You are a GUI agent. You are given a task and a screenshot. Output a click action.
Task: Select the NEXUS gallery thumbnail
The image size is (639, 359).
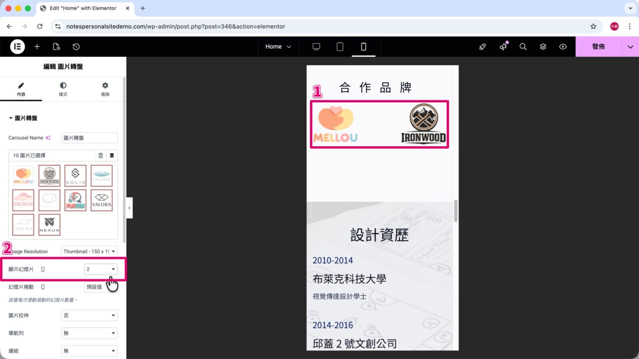pos(49,225)
